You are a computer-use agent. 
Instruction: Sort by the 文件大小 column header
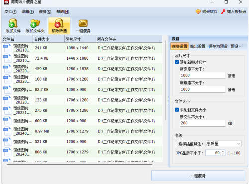[49, 39]
